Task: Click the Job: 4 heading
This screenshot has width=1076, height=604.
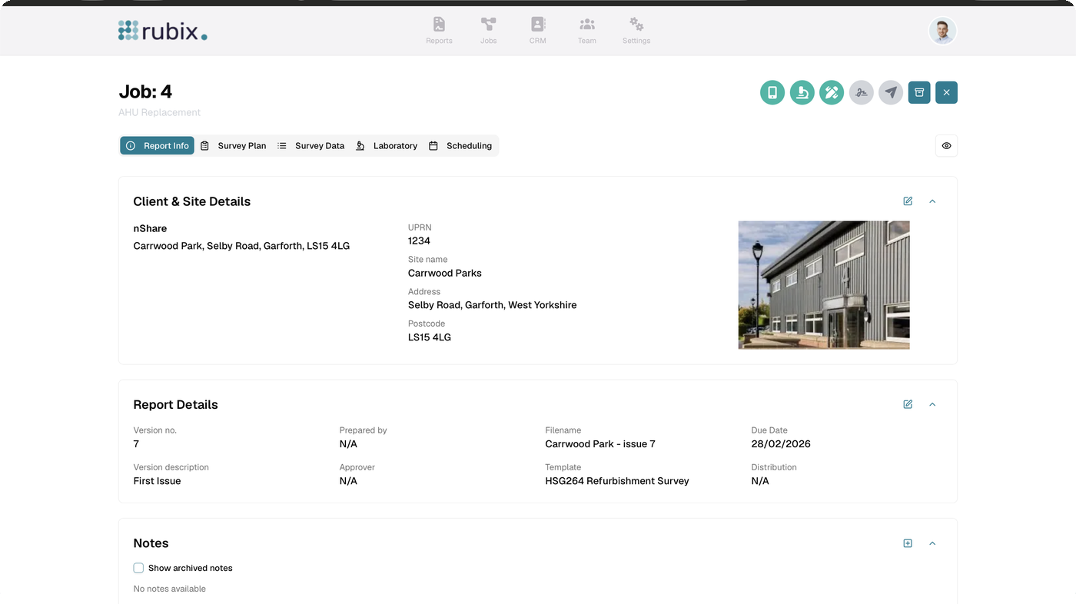Action: (145, 91)
